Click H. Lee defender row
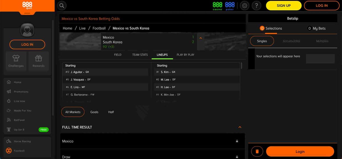The height and width of the screenshot is (159, 342). click(x=197, y=87)
